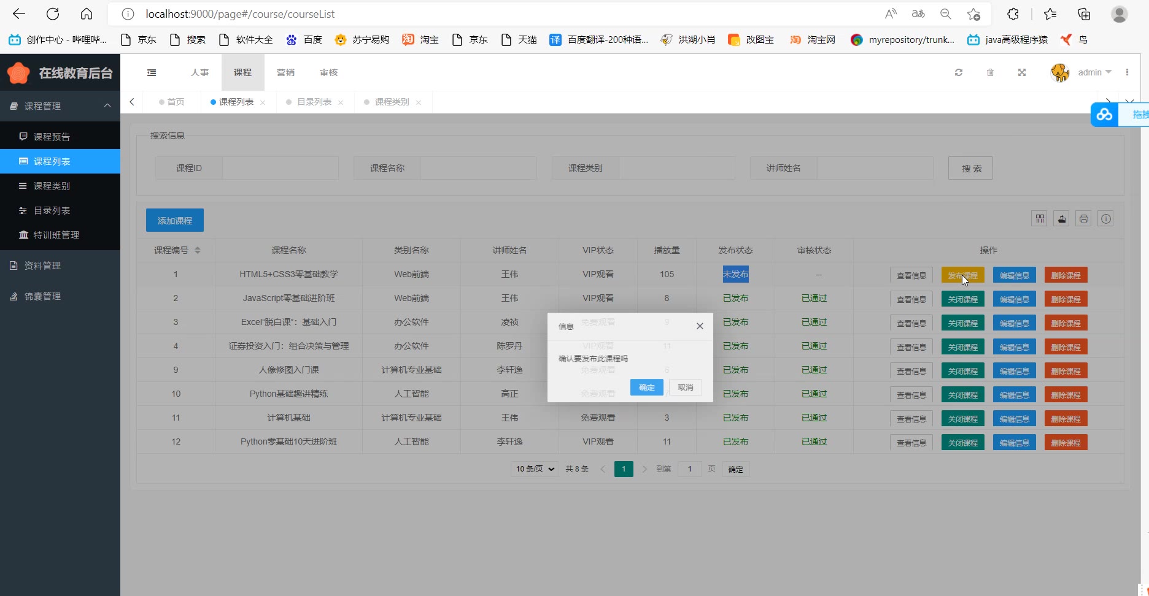Open the 10 条/页 page size dropdown
Screen dimensions: 1149x596
coord(534,469)
